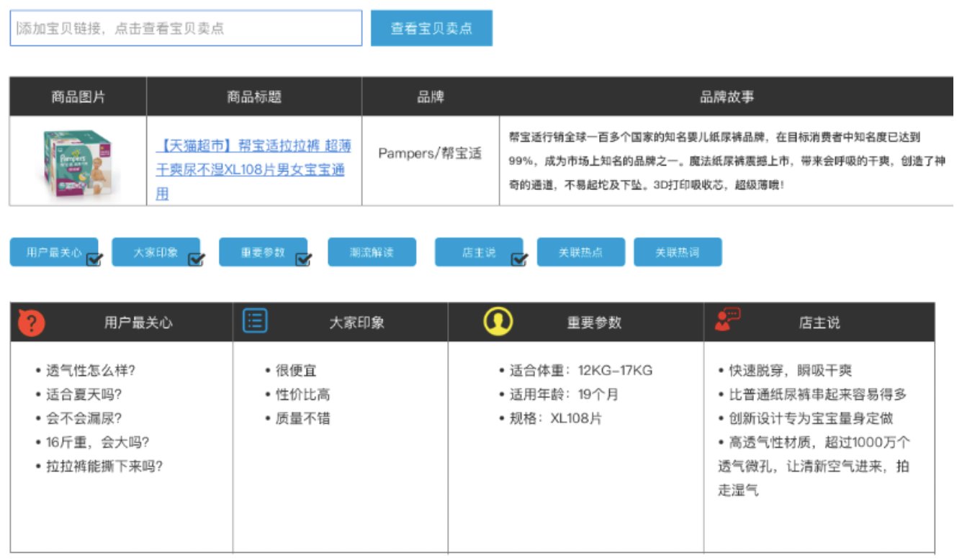Click the 店主说 panel header text
The height and width of the screenshot is (560, 962).
819,322
